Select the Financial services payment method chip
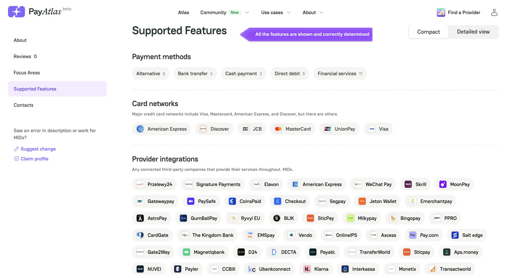 [x=340, y=74]
